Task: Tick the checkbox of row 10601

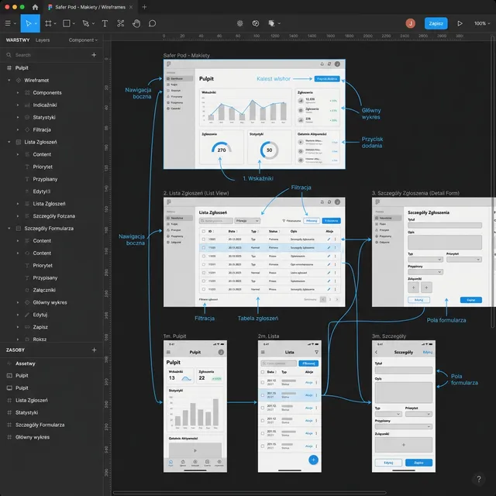Action: (203, 239)
